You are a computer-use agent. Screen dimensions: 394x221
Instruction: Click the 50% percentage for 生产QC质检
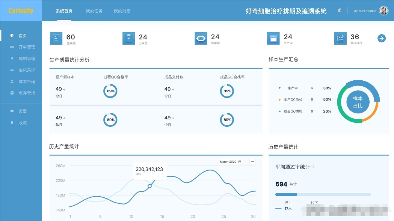(x=327, y=99)
